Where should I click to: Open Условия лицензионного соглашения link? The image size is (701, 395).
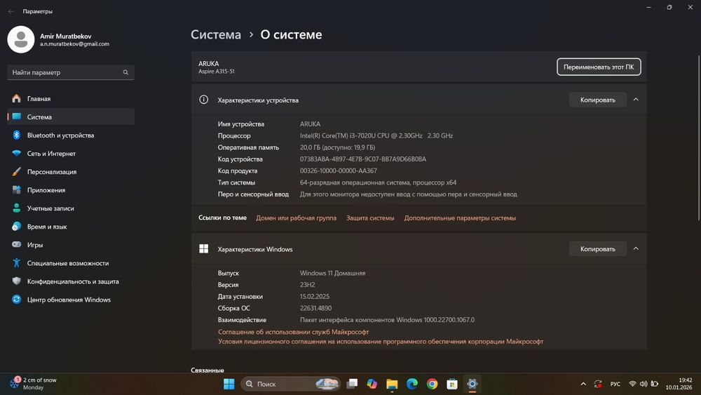381,341
